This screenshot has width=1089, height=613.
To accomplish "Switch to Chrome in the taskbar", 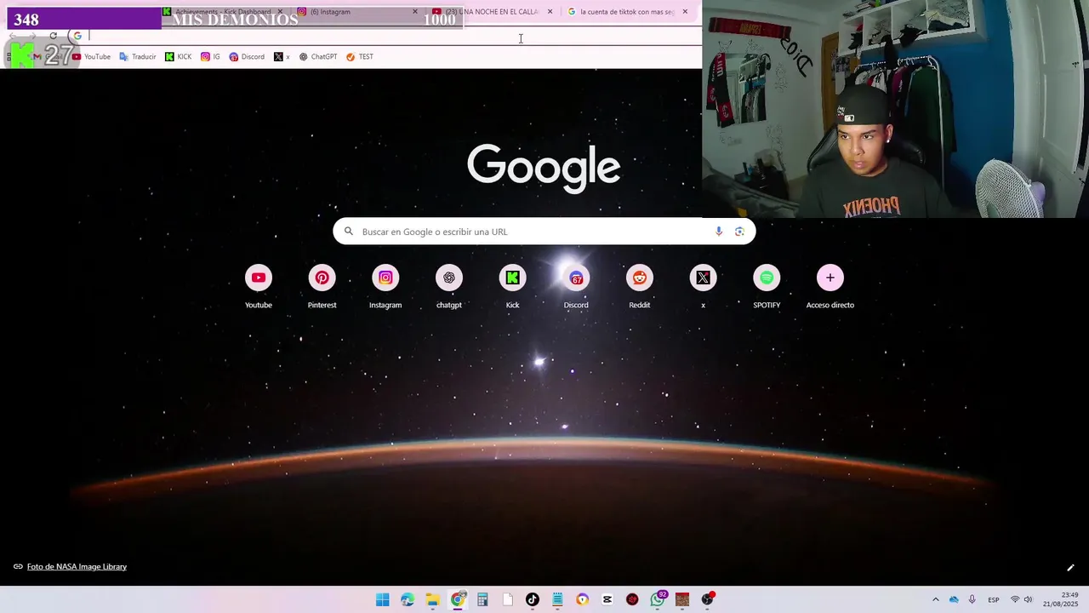I will [458, 600].
